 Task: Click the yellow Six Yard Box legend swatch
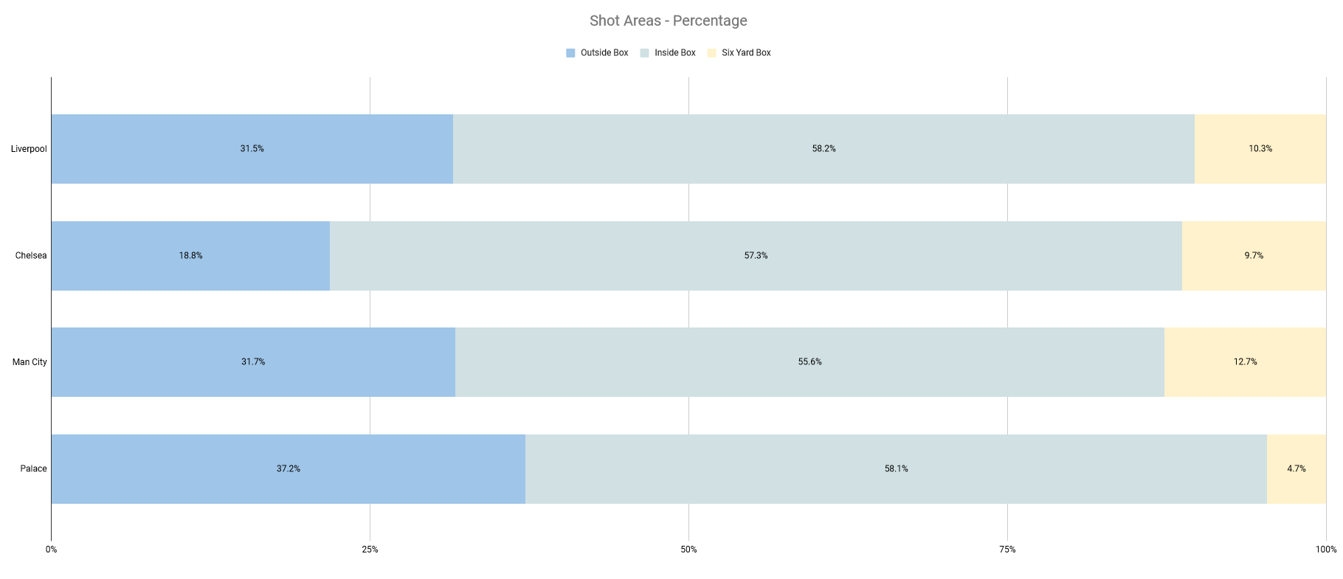[x=711, y=53]
